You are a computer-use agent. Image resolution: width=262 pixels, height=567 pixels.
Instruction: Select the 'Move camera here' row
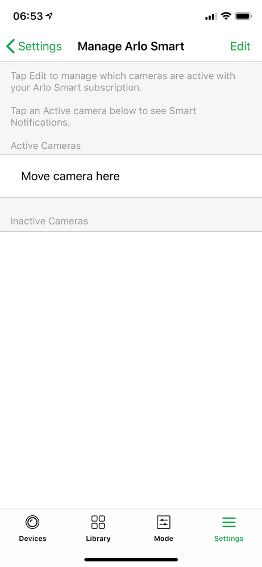(131, 176)
